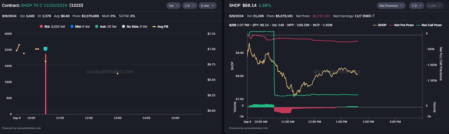449x134 pixels.
Task: Click the Multi: 0% stat
Action: (x=109, y=16)
